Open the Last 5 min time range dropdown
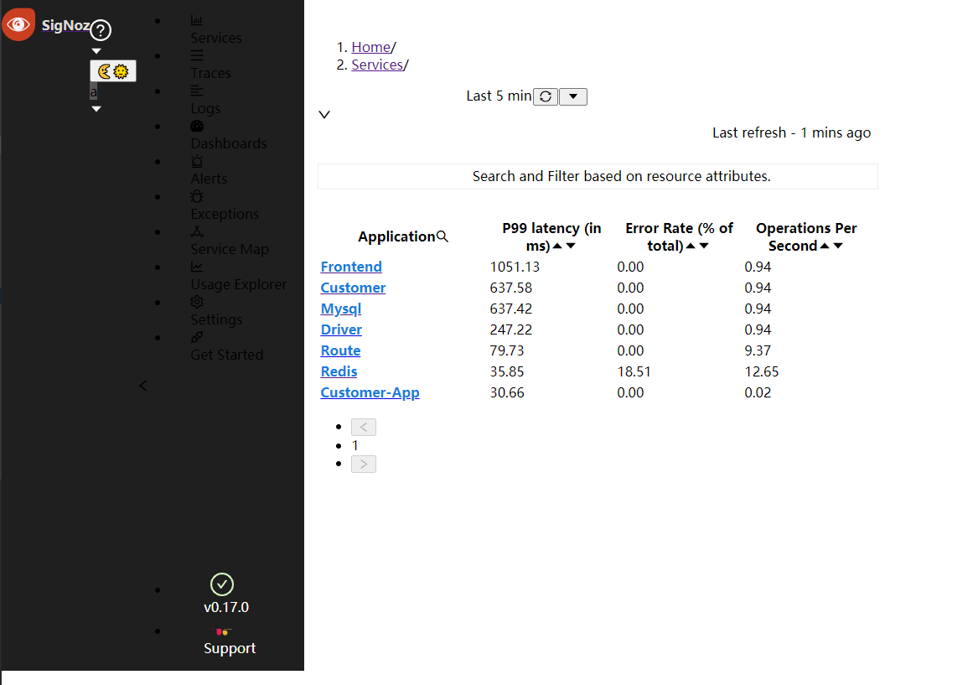The image size is (978, 685). [572, 96]
